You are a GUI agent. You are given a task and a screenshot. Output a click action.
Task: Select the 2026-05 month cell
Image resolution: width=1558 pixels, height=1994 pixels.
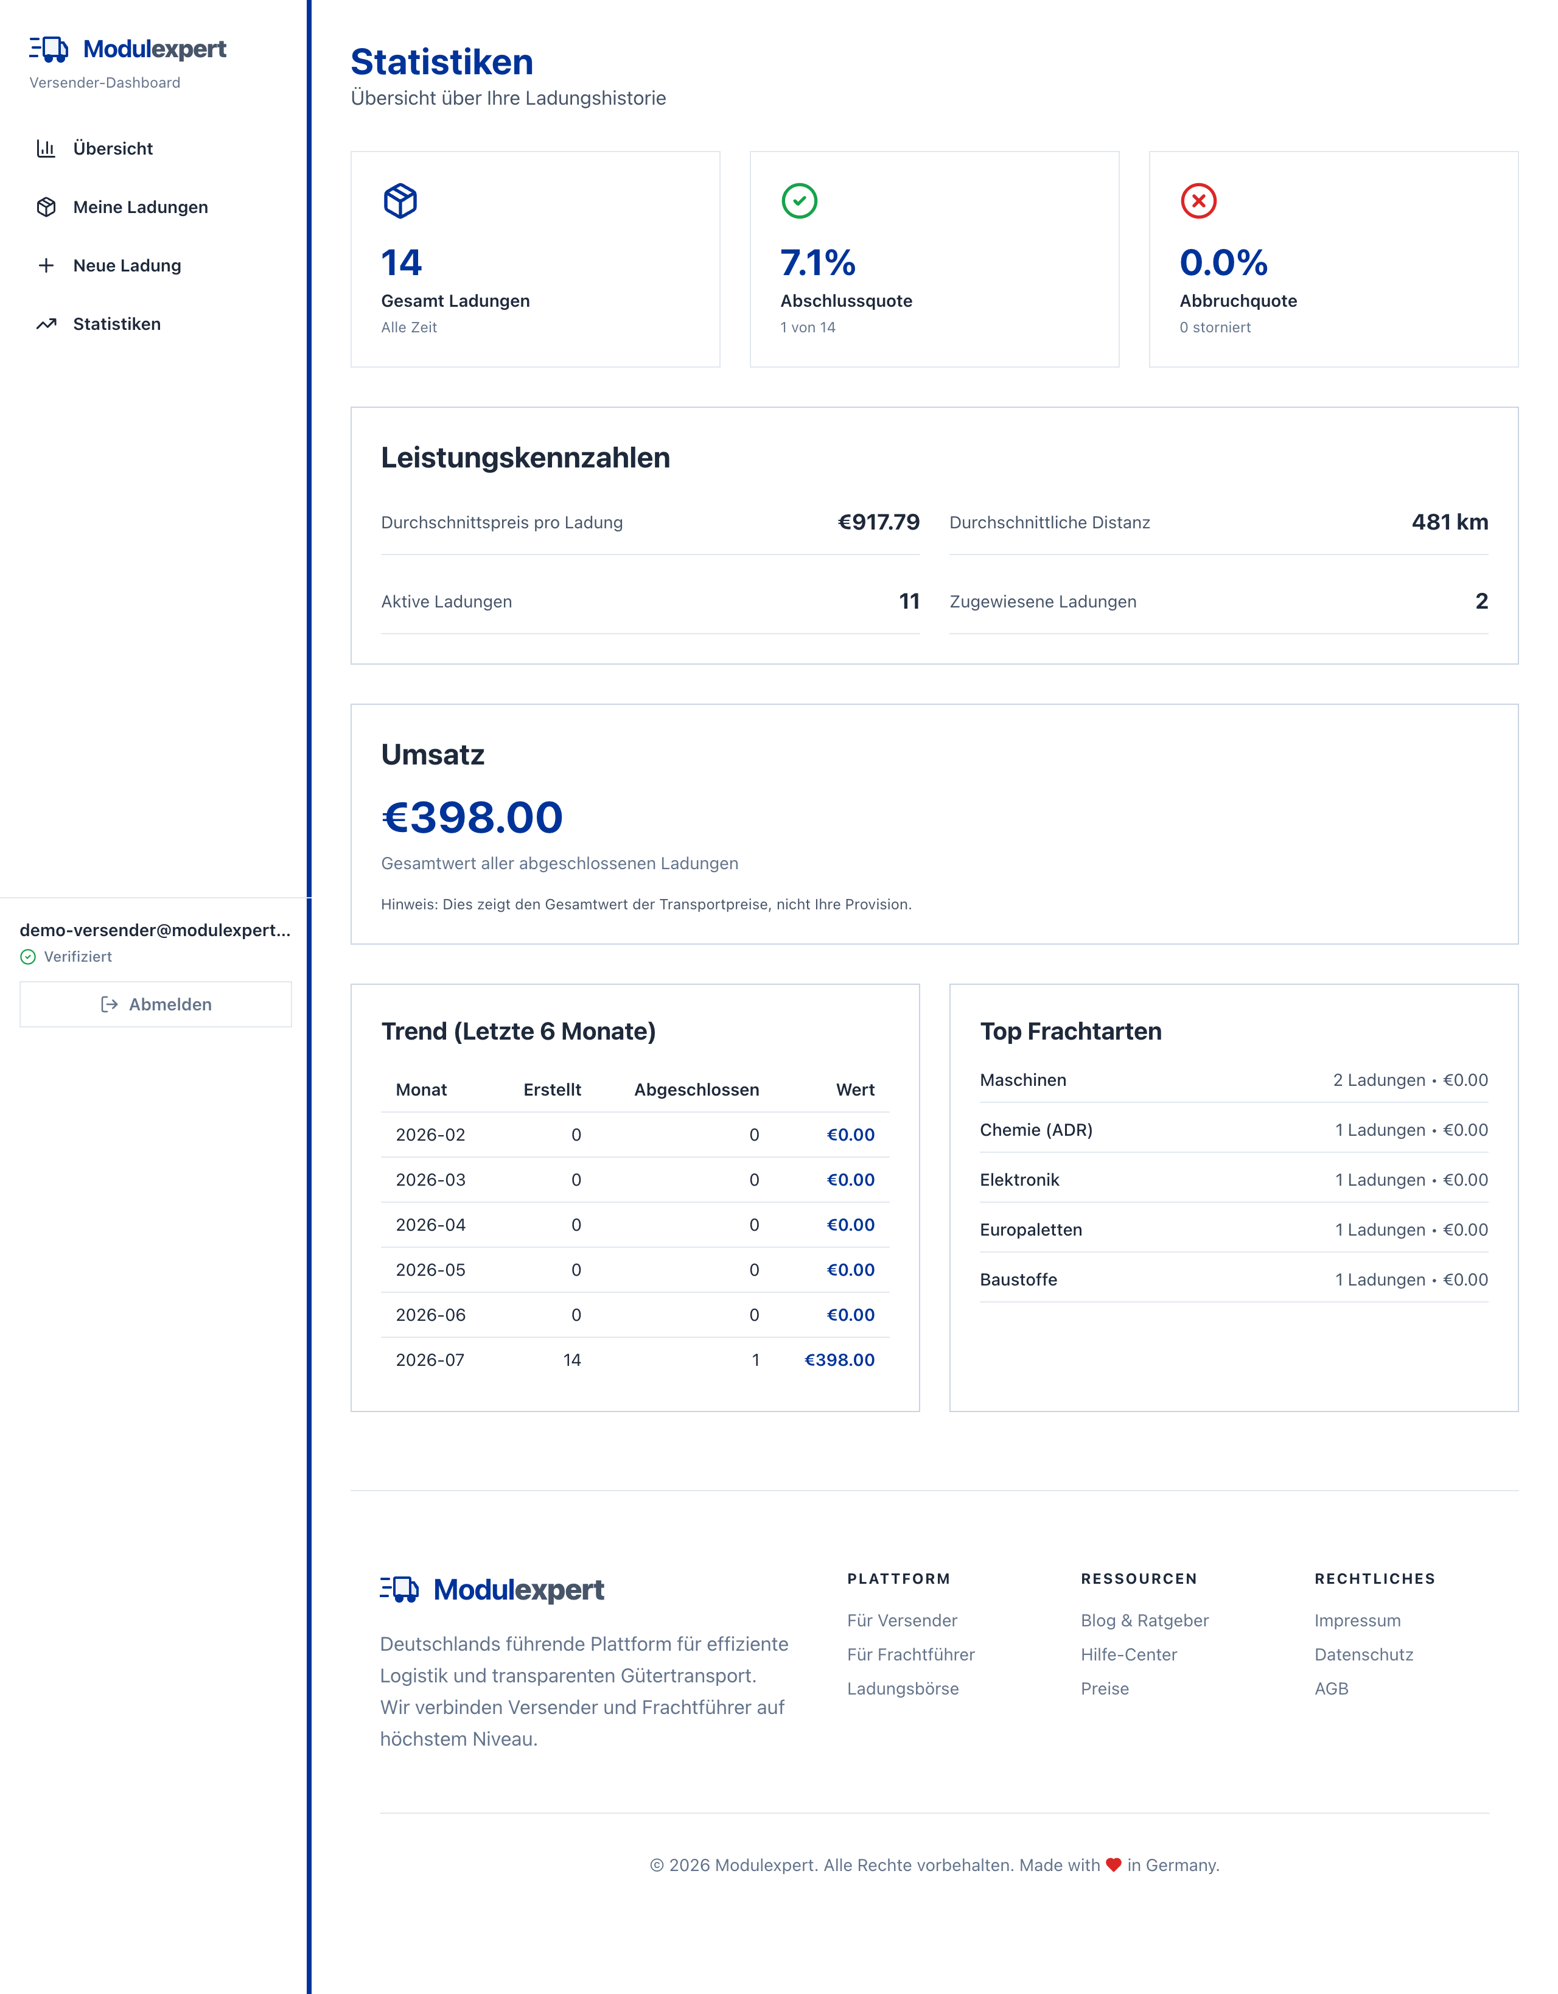pyautogui.click(x=431, y=1270)
